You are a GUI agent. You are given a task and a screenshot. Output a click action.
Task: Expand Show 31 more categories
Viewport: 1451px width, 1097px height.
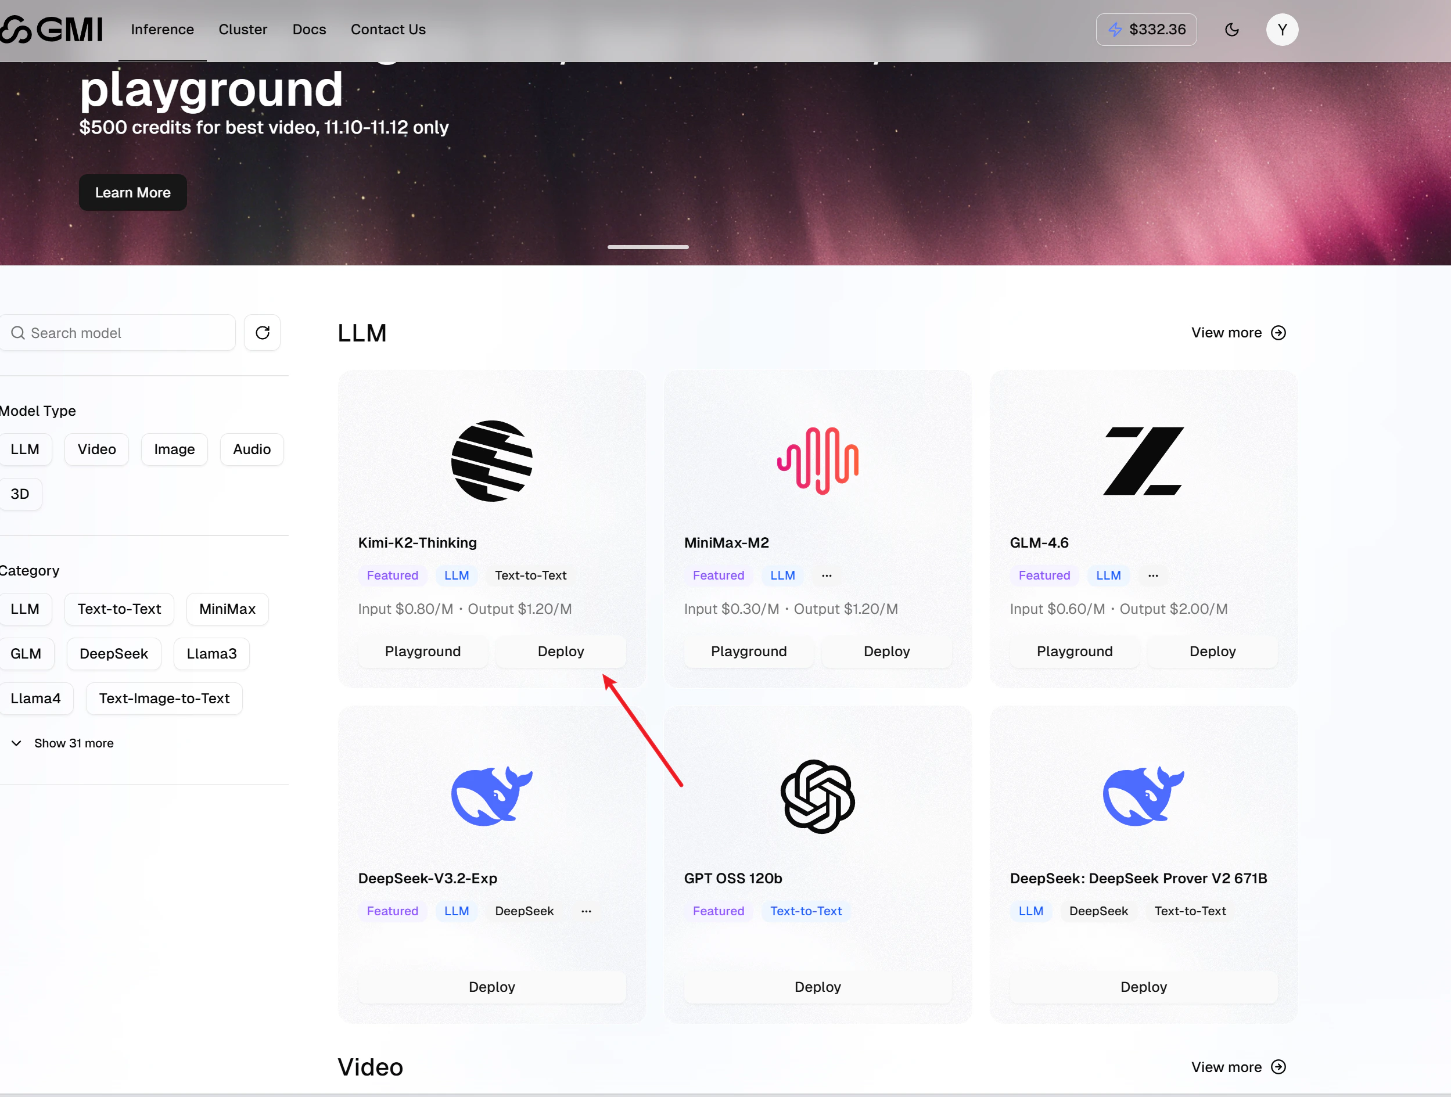tap(62, 743)
